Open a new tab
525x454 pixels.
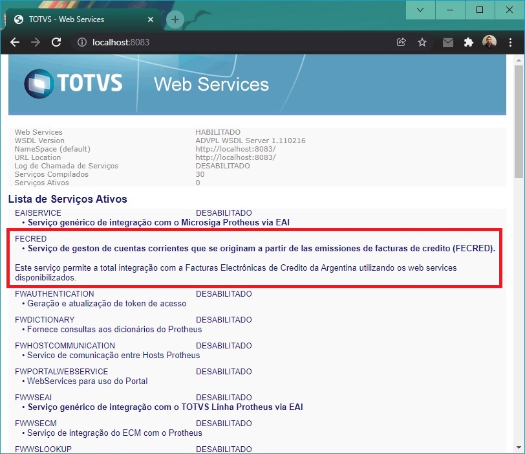175,19
